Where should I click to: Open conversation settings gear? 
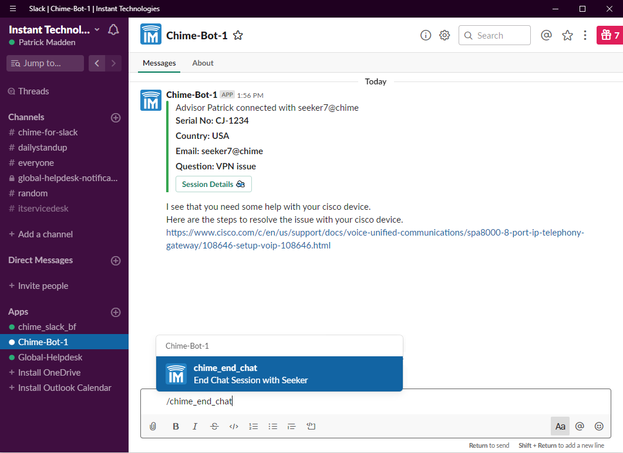pyautogui.click(x=444, y=35)
